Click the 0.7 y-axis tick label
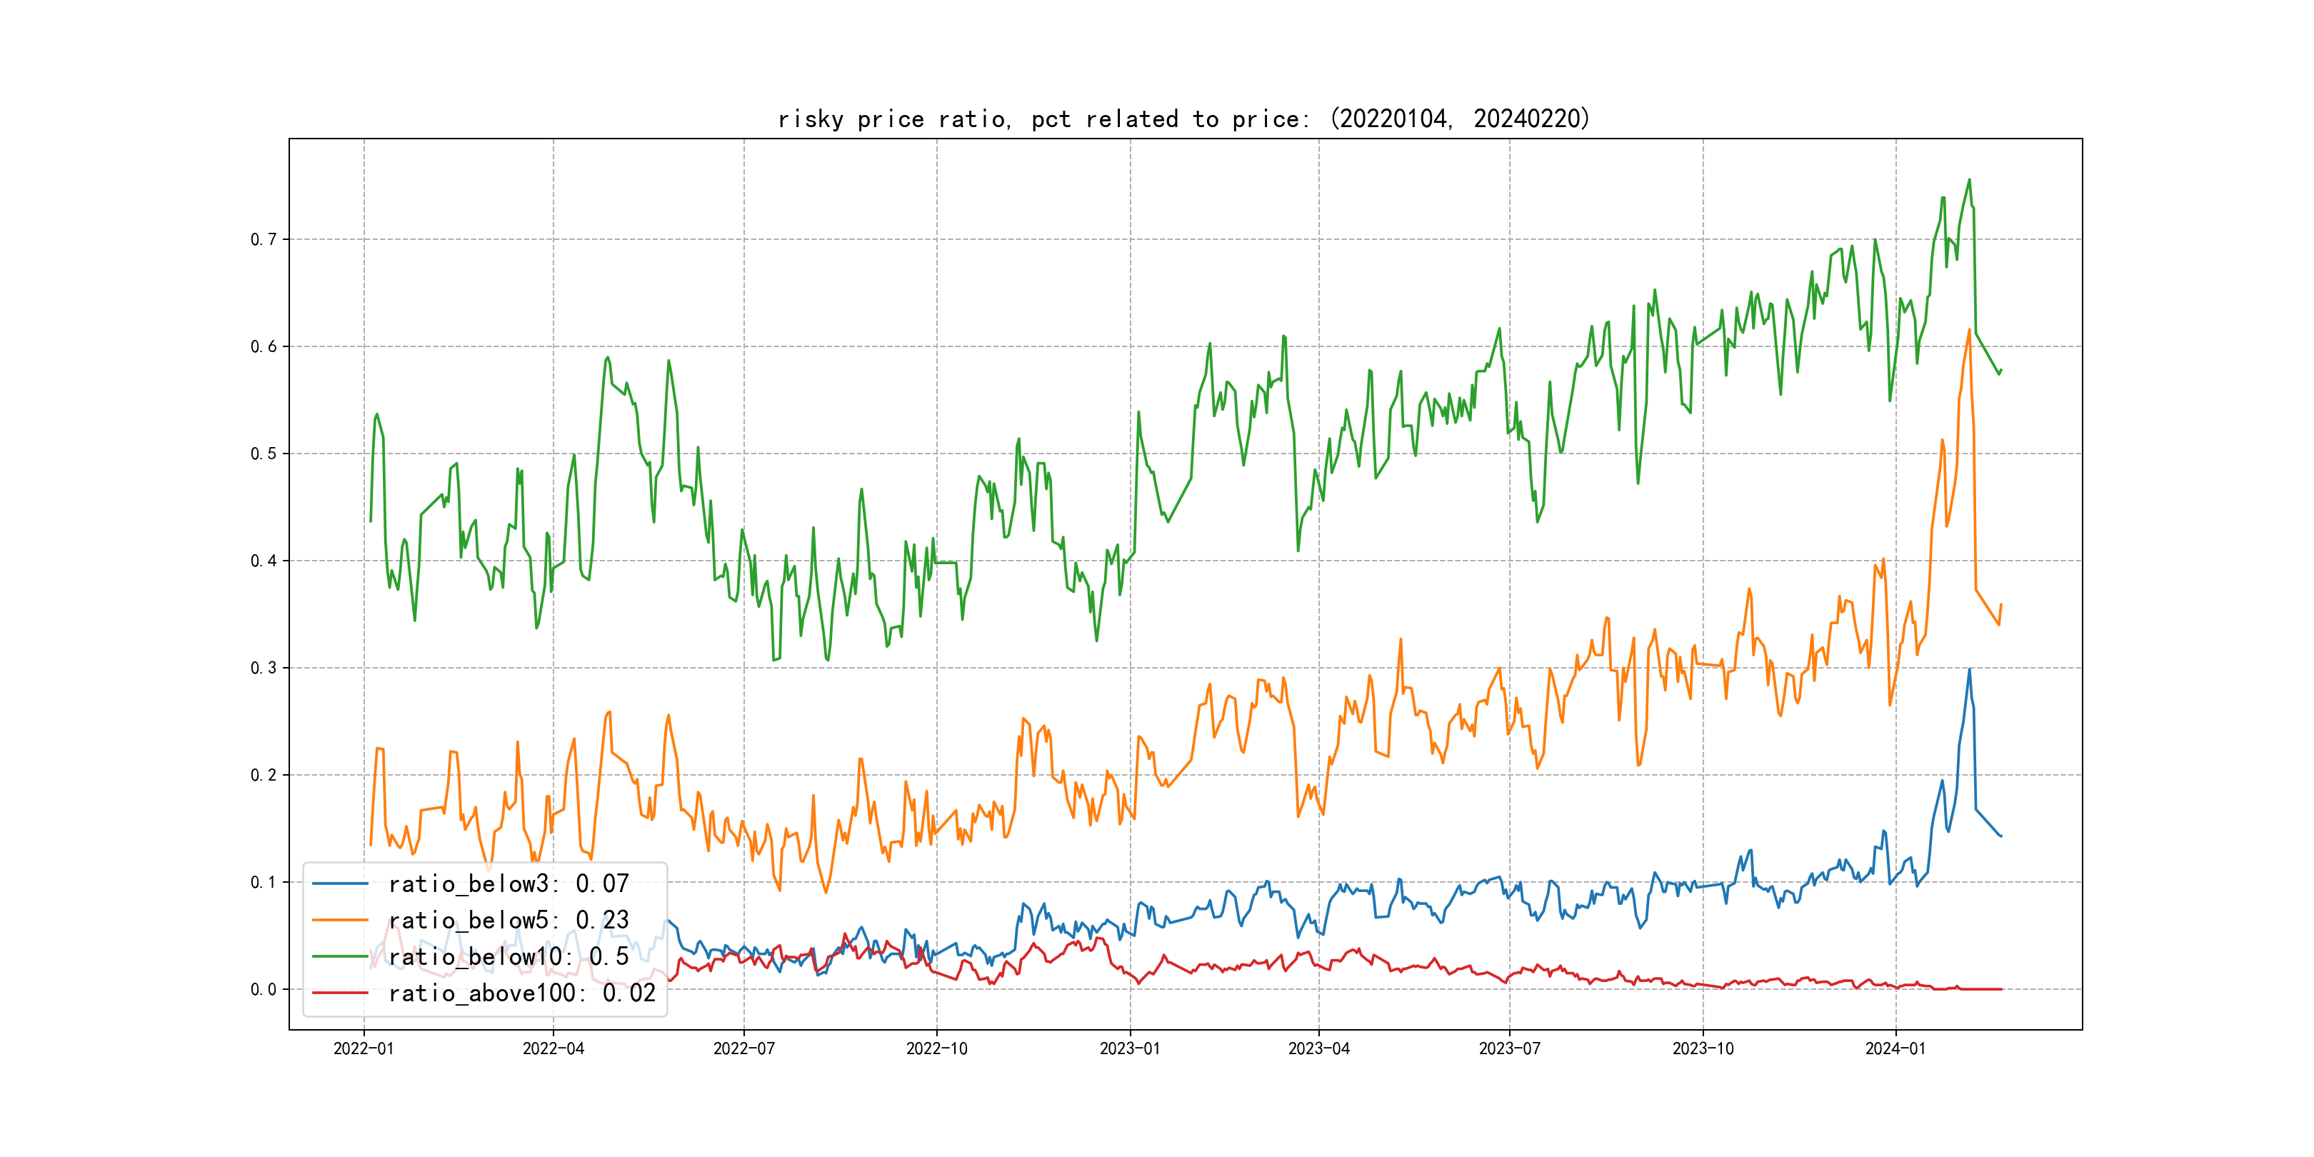Screen dimensions: 2314x1157 point(264,239)
